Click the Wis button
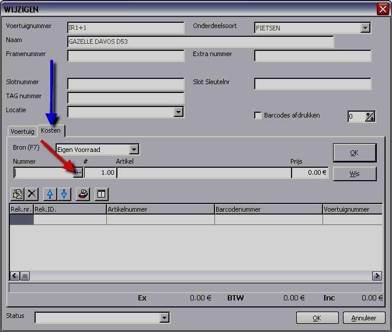 tap(354, 174)
